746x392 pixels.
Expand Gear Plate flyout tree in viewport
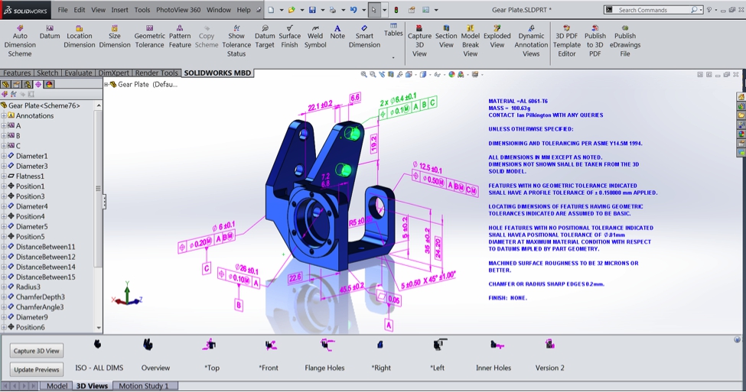[106, 84]
